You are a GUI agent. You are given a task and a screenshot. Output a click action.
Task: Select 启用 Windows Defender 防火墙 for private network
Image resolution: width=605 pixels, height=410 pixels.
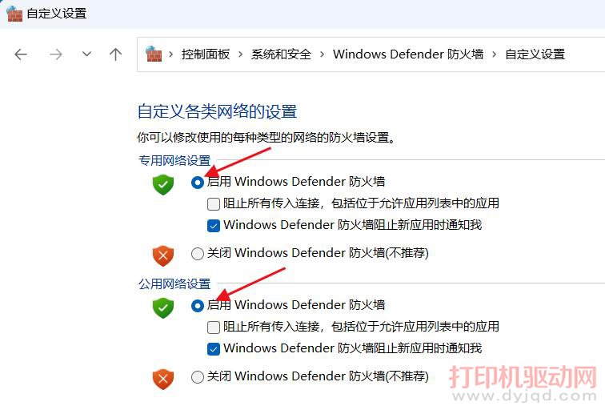pyautogui.click(x=198, y=183)
